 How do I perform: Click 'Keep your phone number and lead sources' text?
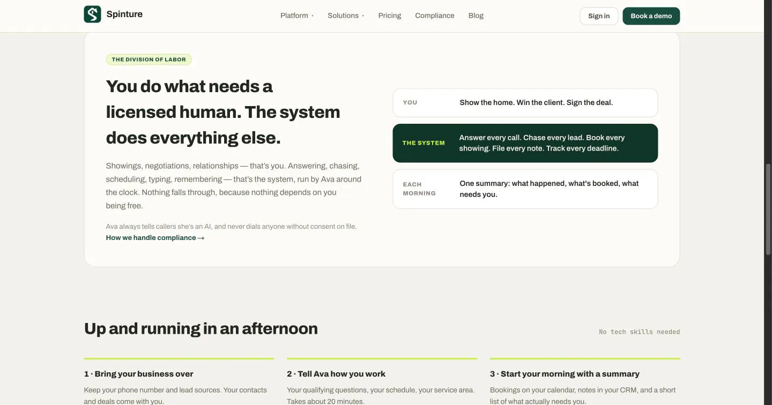coord(175,395)
